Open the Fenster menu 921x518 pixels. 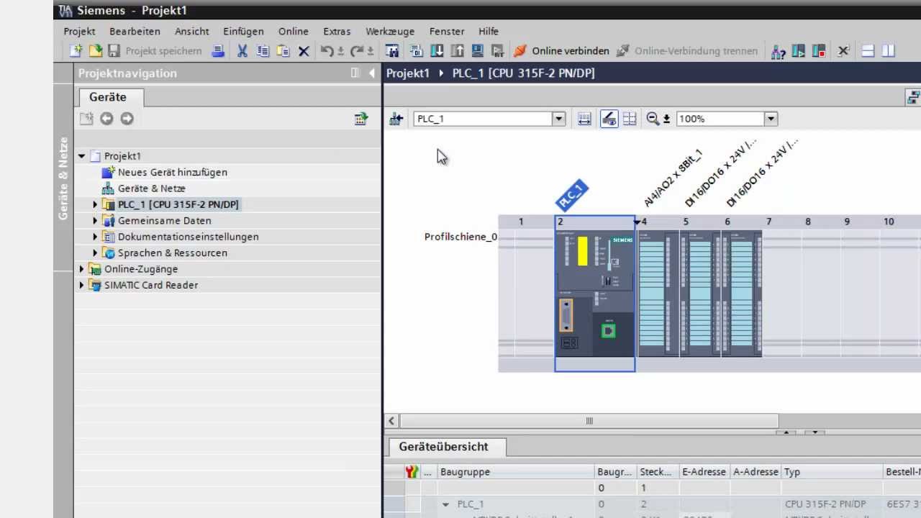click(447, 31)
